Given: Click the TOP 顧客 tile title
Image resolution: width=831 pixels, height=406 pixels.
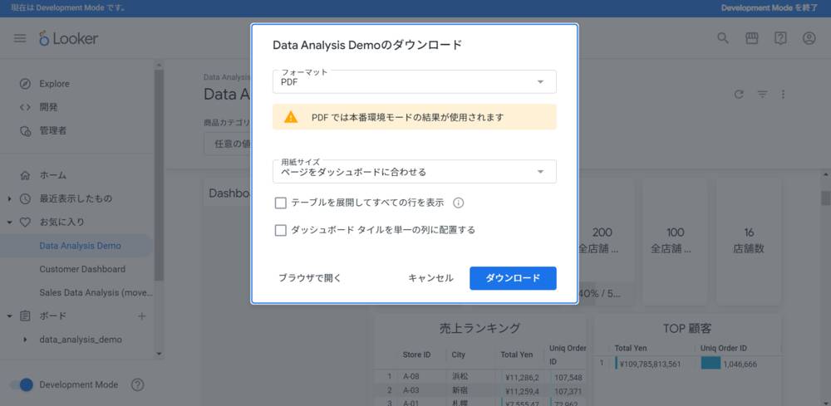Looking at the screenshot, I should [687, 328].
